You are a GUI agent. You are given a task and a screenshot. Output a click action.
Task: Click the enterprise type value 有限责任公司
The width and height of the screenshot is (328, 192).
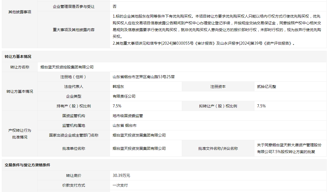(124, 96)
